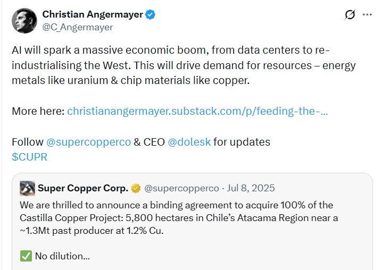382x270 pixels.
Task: Click the gold verified badge
Action: pos(137,189)
